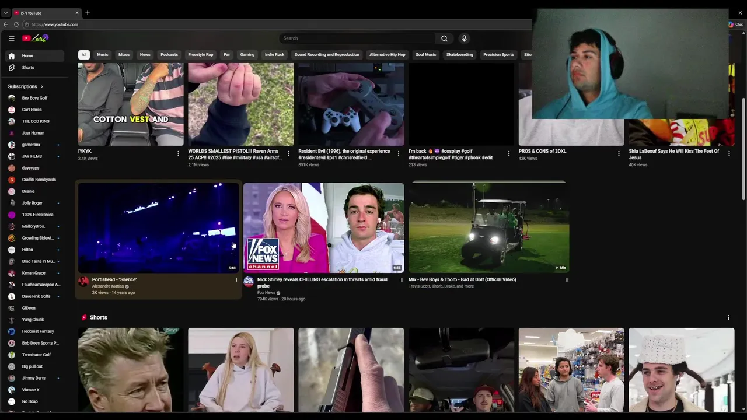Viewport: 747px width, 420px height.
Task: Open Dave Fink Golfs channel avatar
Action: tap(12, 296)
